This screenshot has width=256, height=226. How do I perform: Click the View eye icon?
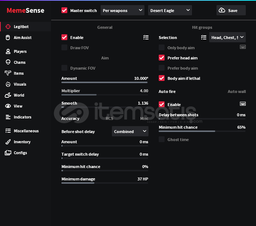coord(8,106)
